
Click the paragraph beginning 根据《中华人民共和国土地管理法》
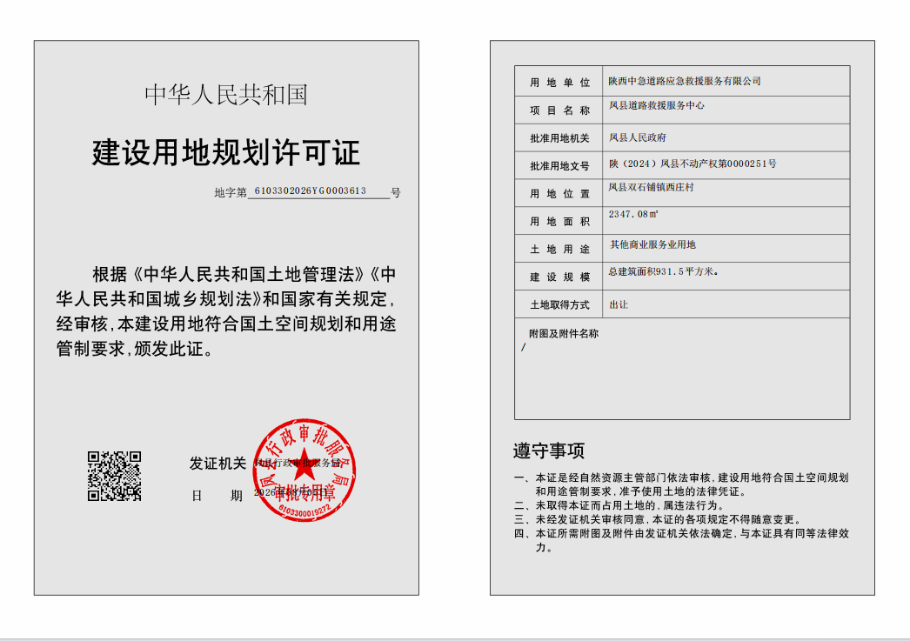(226, 310)
